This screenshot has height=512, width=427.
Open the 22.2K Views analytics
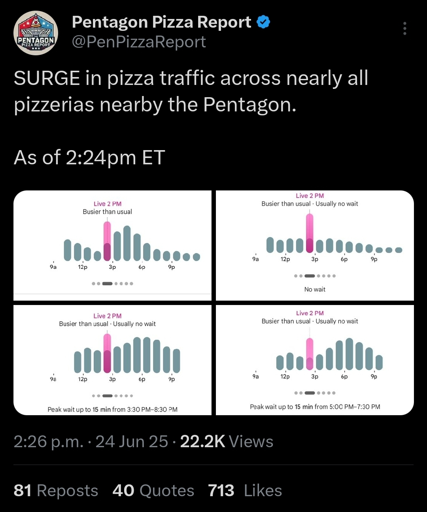pyautogui.click(x=227, y=442)
